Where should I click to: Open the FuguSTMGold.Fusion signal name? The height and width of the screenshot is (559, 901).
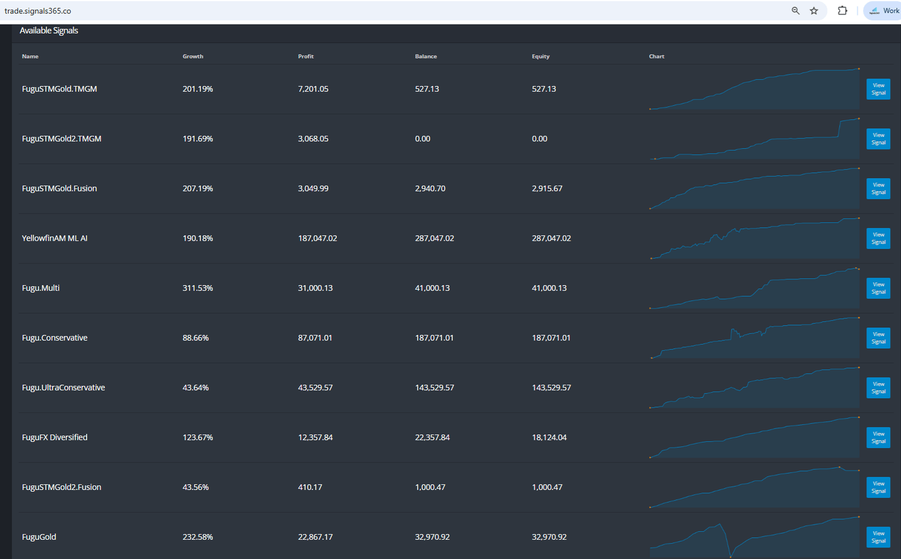click(x=59, y=188)
